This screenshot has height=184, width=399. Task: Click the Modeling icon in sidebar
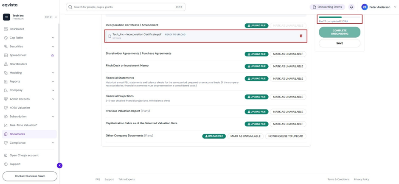[x=6, y=72]
